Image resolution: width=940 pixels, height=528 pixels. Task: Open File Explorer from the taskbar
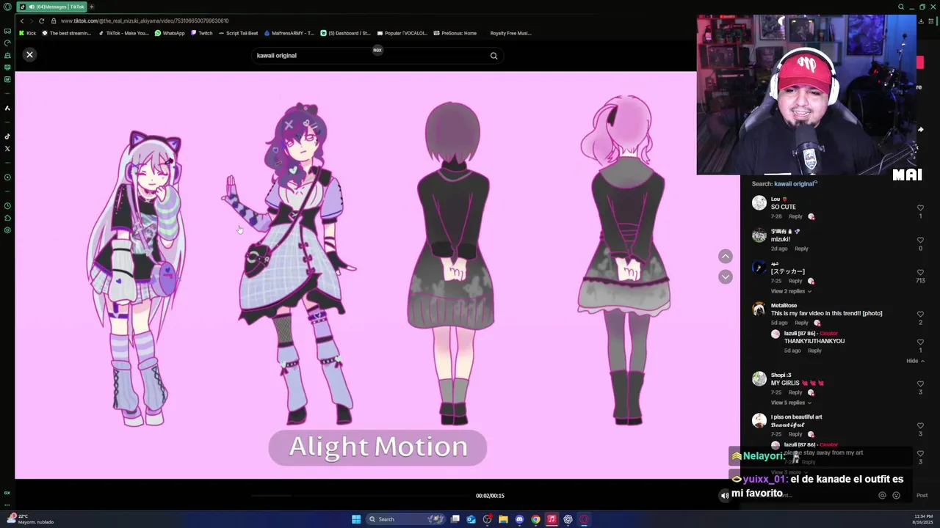[x=503, y=519]
